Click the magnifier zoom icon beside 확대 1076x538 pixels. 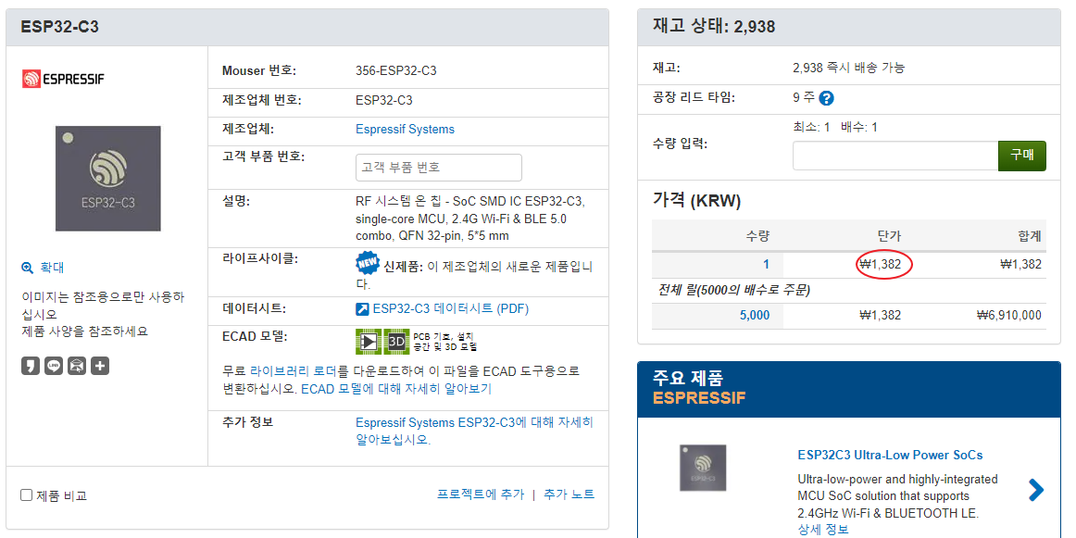(28, 268)
